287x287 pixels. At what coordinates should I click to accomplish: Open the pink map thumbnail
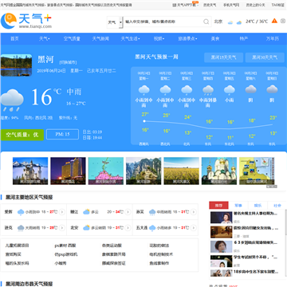(106, 171)
